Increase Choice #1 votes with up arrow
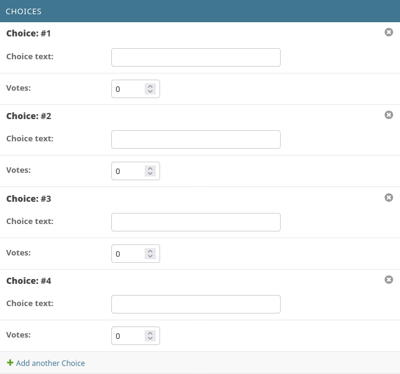Viewport: 400px width, 374px height. click(150, 86)
